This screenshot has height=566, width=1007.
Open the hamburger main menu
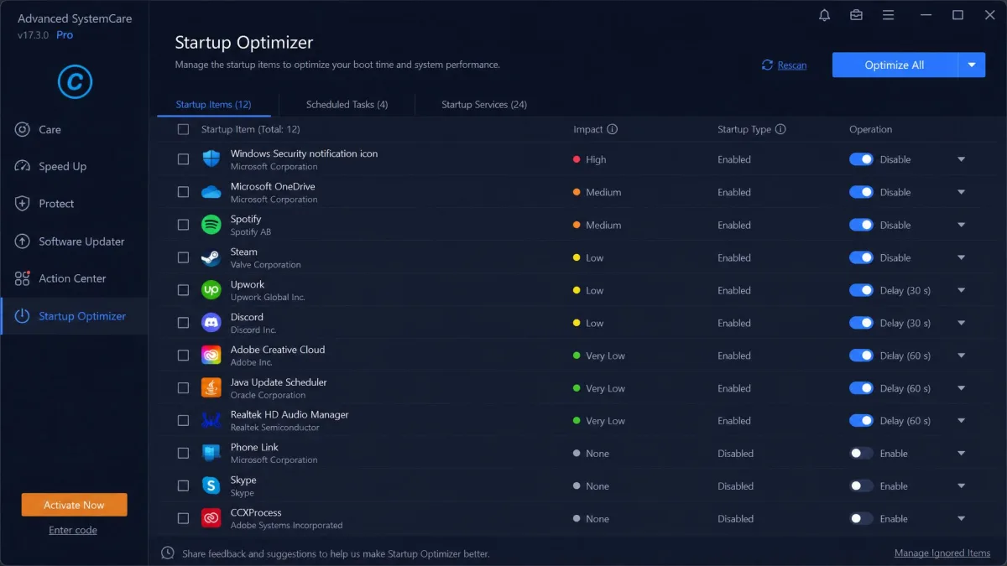[x=888, y=15]
